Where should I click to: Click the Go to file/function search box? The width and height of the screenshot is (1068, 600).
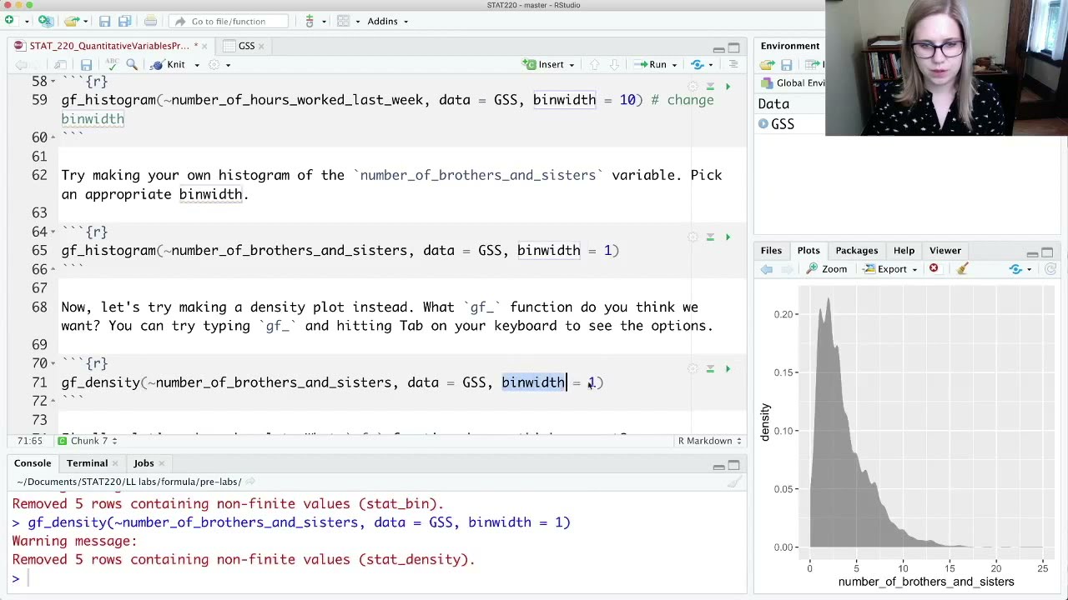tap(229, 21)
